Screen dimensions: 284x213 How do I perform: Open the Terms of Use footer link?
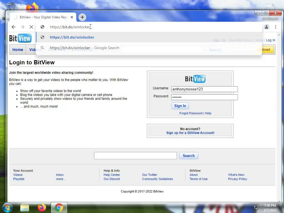(x=199, y=179)
